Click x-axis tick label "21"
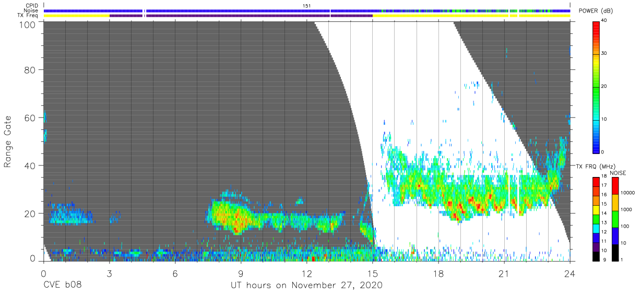The image size is (641, 296). [504, 273]
